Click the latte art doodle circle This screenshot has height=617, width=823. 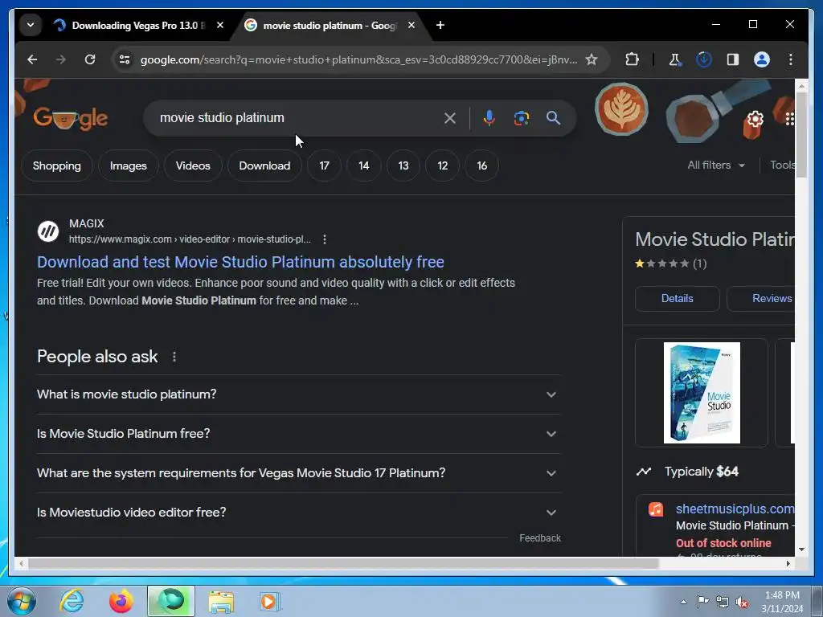point(621,109)
